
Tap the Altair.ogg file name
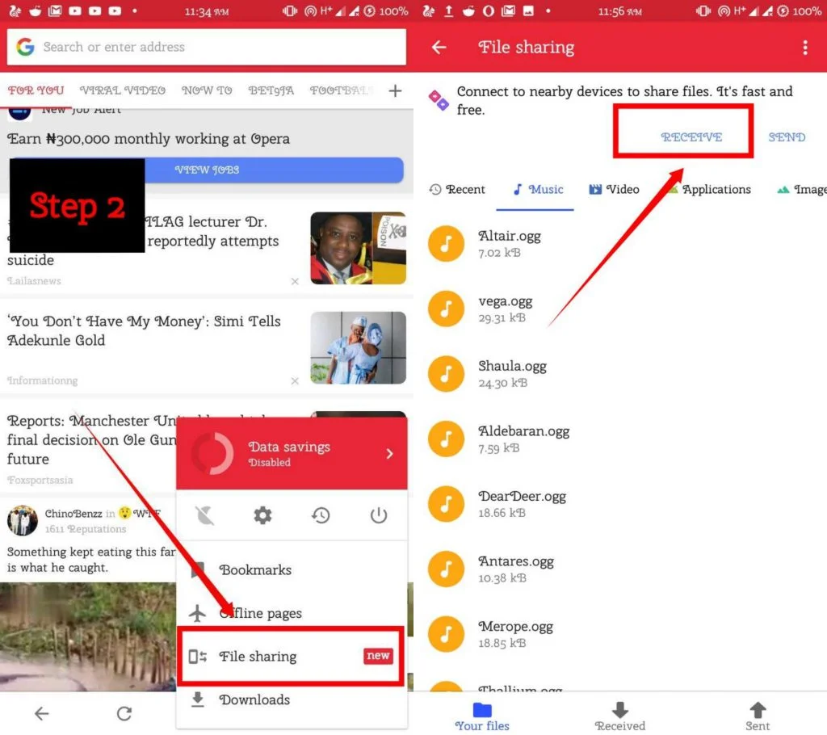510,236
